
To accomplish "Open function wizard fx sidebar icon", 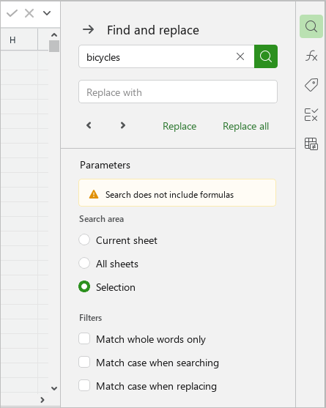I will pos(311,56).
